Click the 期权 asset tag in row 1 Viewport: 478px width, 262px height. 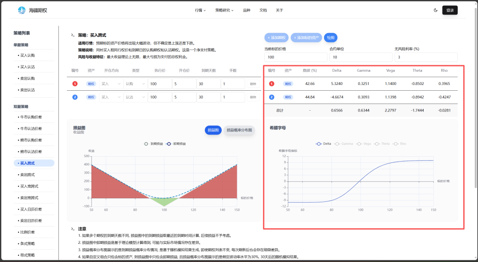coord(91,84)
